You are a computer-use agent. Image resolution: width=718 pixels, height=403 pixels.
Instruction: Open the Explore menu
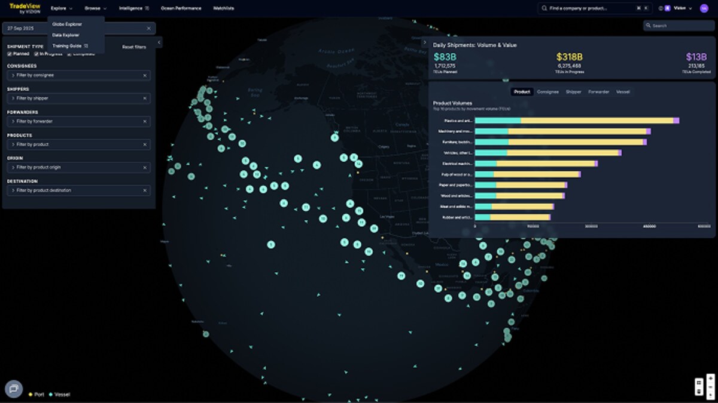coord(62,8)
